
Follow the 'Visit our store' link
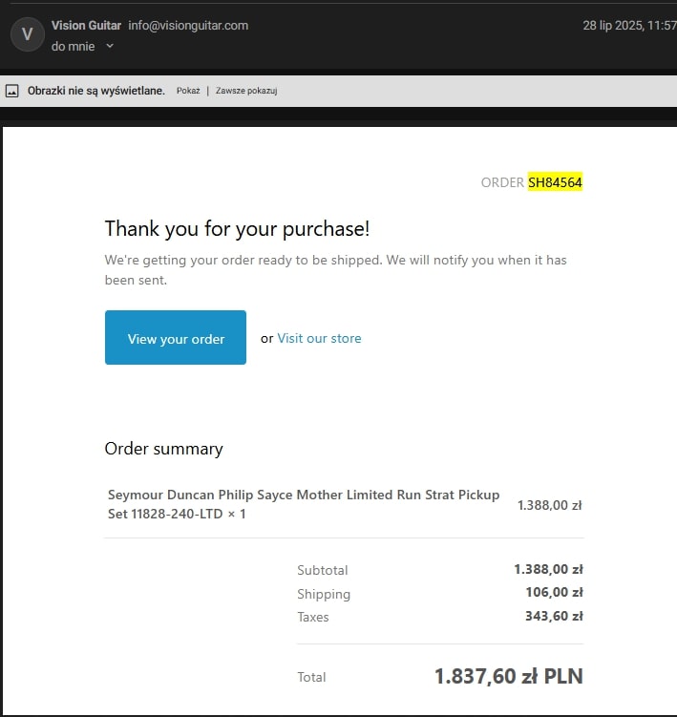[x=319, y=338]
